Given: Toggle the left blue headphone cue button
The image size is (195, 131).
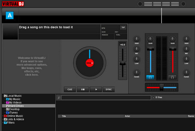Looking at the screenshot, I should (x=150, y=77).
